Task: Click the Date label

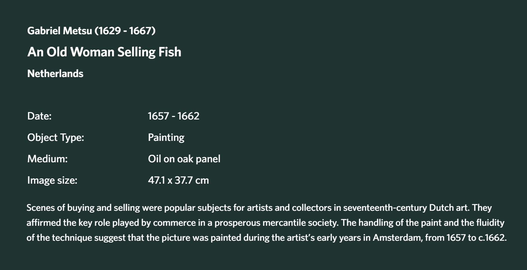Action: 39,116
